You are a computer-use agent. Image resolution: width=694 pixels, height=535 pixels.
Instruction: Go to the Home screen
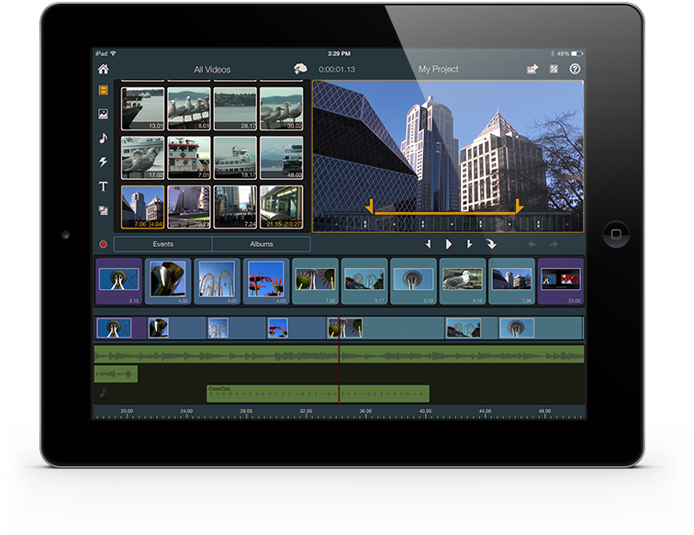click(x=103, y=69)
